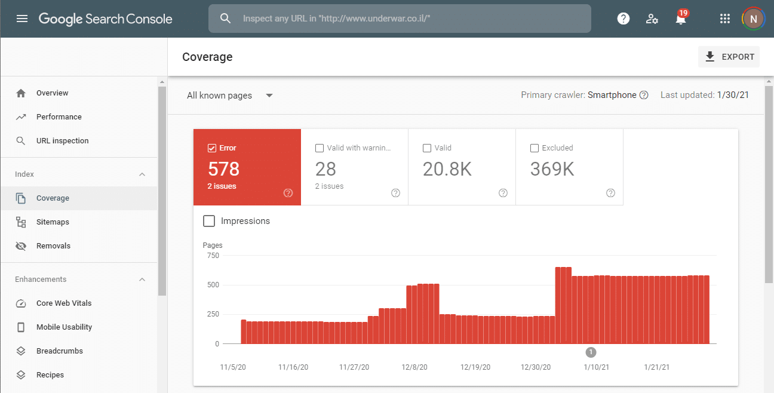Click the 11/5/20 chart date label
The height and width of the screenshot is (393, 774).
point(234,367)
